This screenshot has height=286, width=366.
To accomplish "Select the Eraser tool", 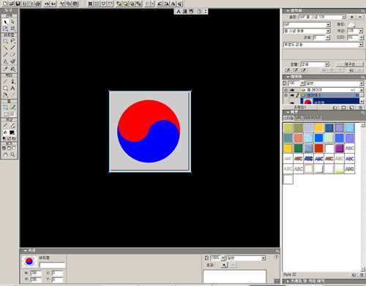I will (x=12, y=55).
